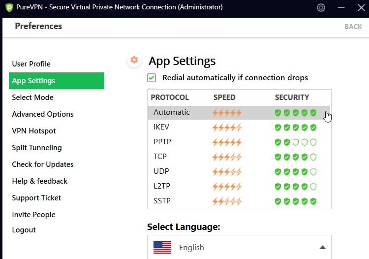Open the English language combo box
369x259 pixels.
[239, 247]
